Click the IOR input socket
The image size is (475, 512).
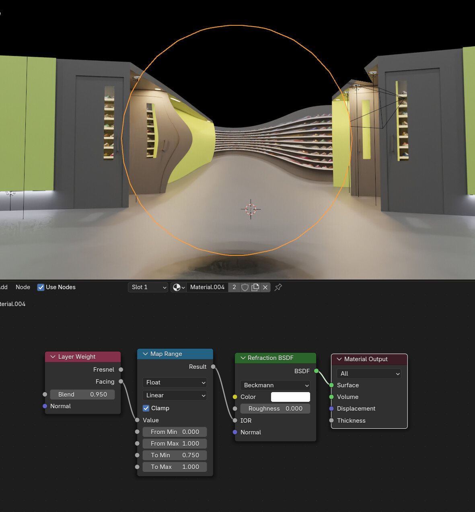[235, 421]
